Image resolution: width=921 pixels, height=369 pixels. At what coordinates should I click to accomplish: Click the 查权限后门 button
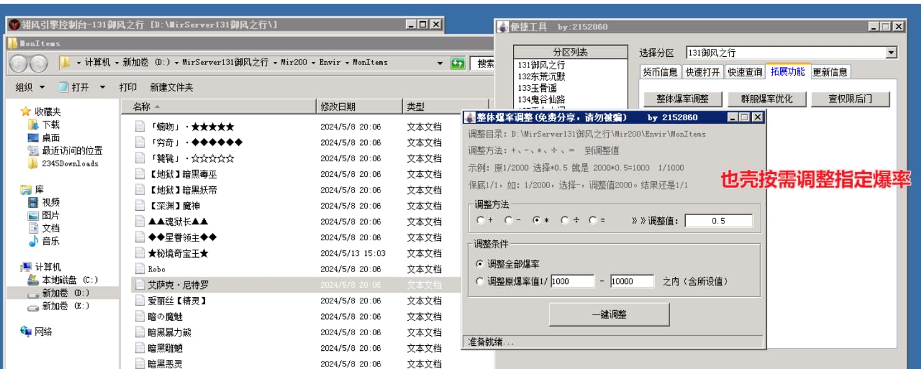point(850,99)
